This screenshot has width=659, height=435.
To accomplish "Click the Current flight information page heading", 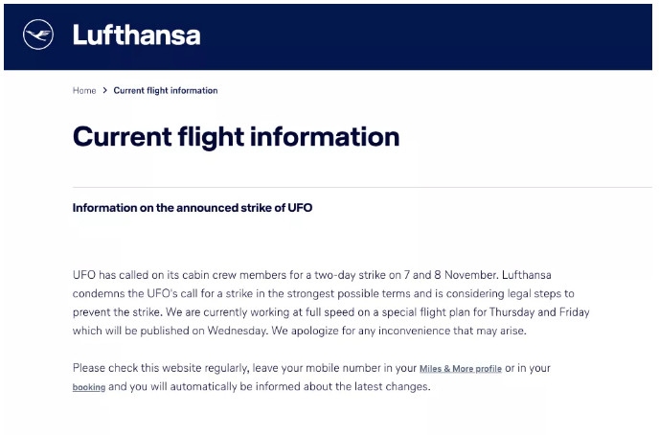I will 236,136.
